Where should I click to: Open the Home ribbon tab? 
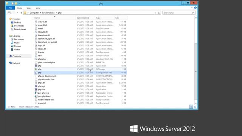coord(20,8)
